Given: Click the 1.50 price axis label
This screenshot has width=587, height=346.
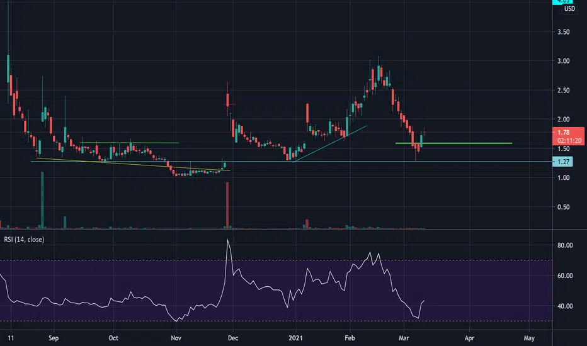Looking at the screenshot, I should [564, 148].
